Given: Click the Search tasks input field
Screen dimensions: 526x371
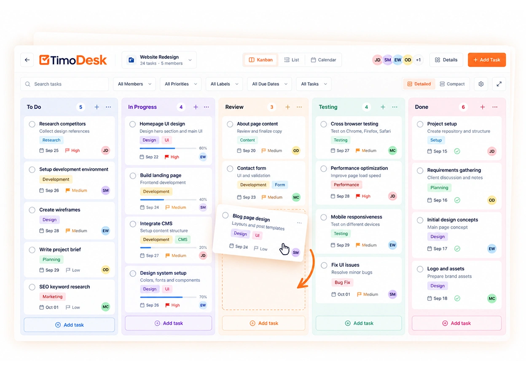Looking at the screenshot, I should tap(64, 84).
